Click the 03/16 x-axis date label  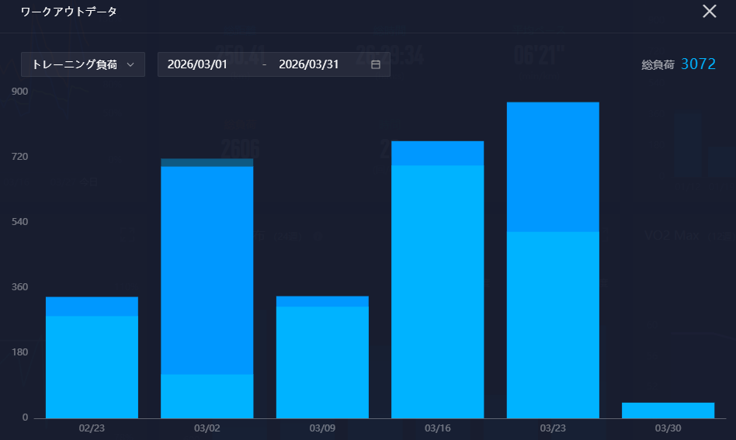437,428
